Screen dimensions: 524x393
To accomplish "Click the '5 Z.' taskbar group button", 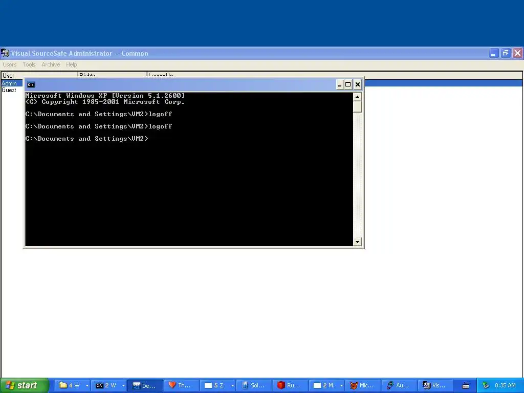I will point(214,386).
